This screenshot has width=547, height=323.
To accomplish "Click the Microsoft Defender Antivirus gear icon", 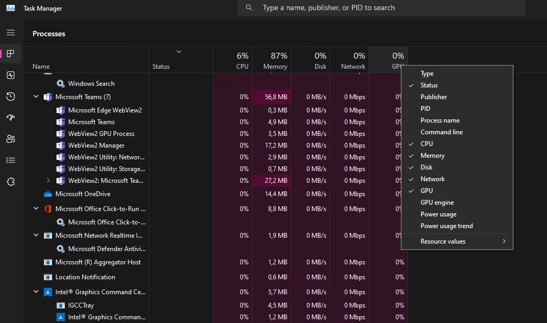I will click(60, 249).
